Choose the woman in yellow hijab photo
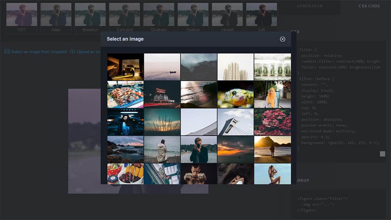This screenshot has height=220, width=391. (x=272, y=95)
